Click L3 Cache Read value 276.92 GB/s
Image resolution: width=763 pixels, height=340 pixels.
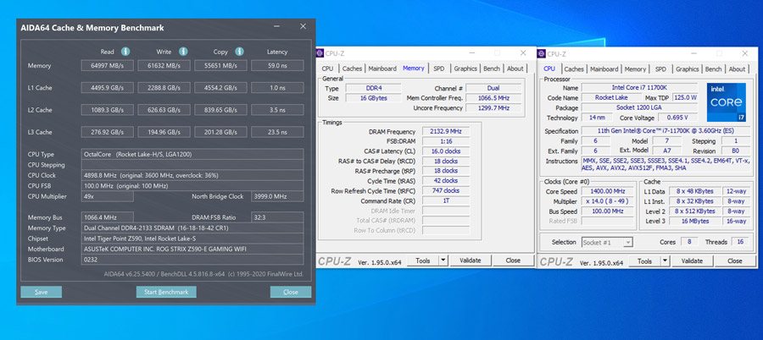[x=107, y=132]
